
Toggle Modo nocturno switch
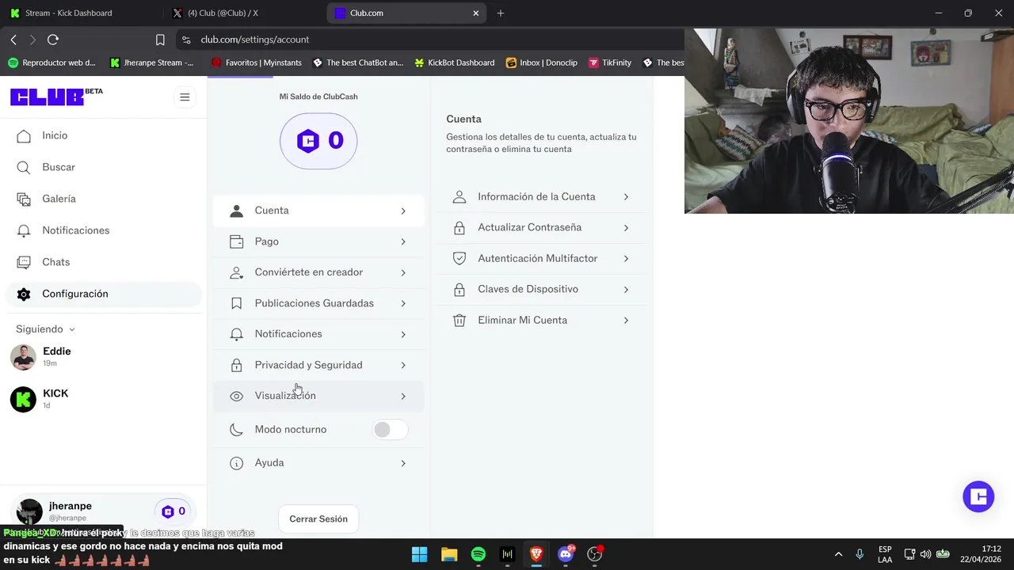[x=391, y=429]
